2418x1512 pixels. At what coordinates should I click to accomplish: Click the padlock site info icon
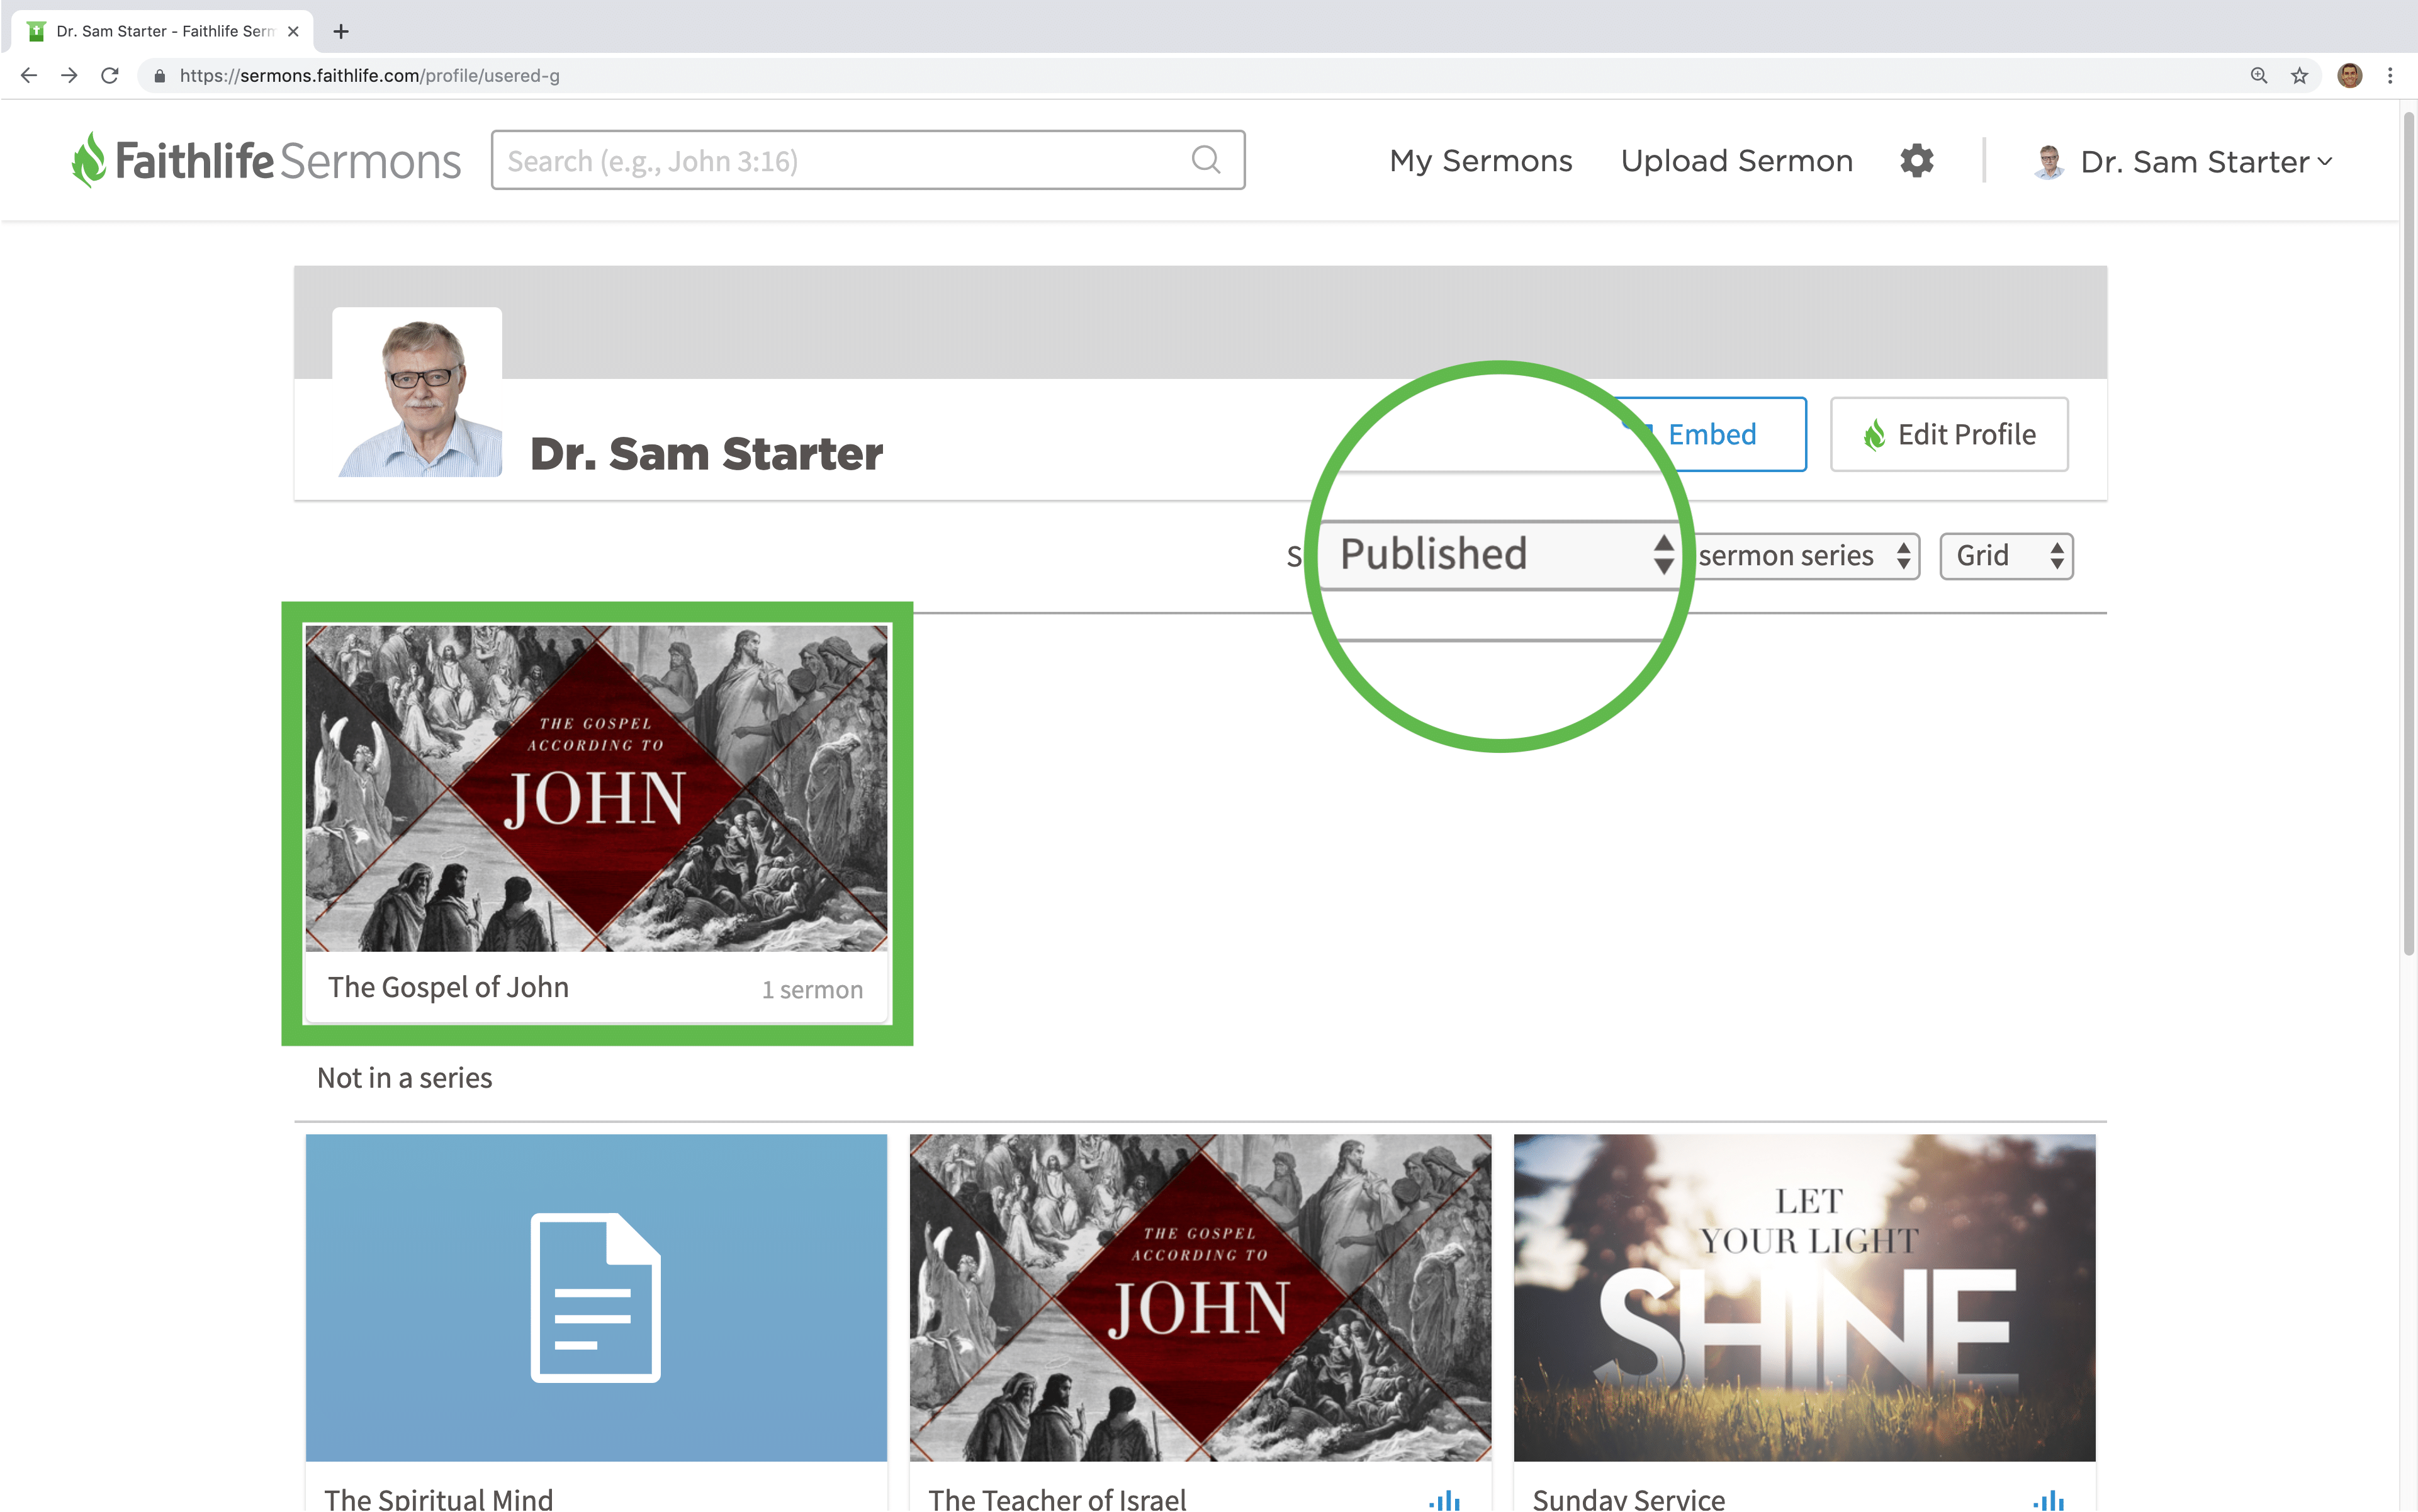tap(159, 76)
